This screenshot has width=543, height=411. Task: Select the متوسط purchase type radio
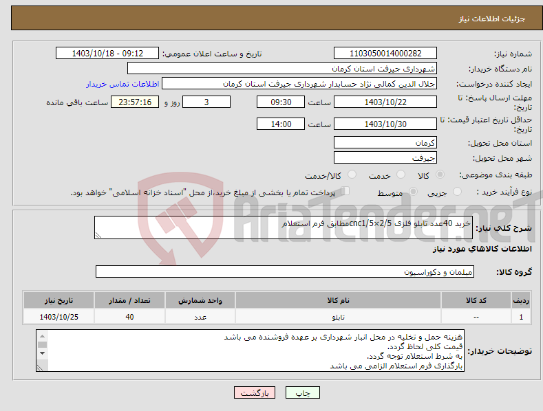pos(413,192)
